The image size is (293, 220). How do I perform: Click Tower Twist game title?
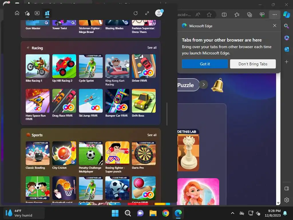click(60, 28)
